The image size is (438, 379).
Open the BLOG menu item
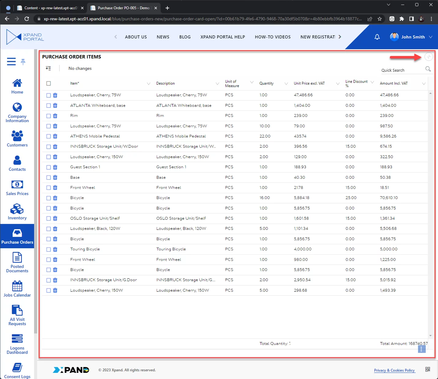coord(185,37)
